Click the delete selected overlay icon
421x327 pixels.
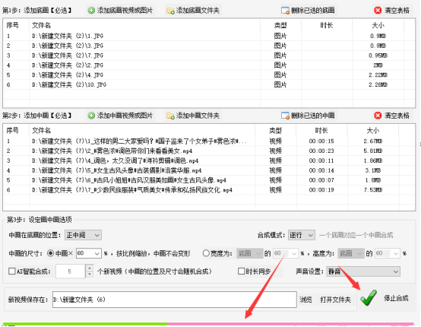click(285, 116)
